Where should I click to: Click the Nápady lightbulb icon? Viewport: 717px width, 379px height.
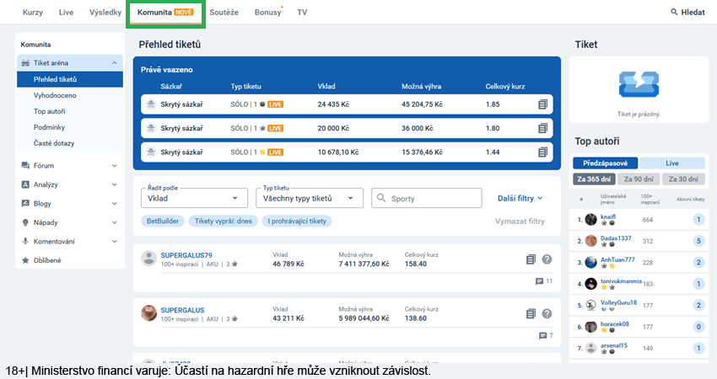click(25, 222)
